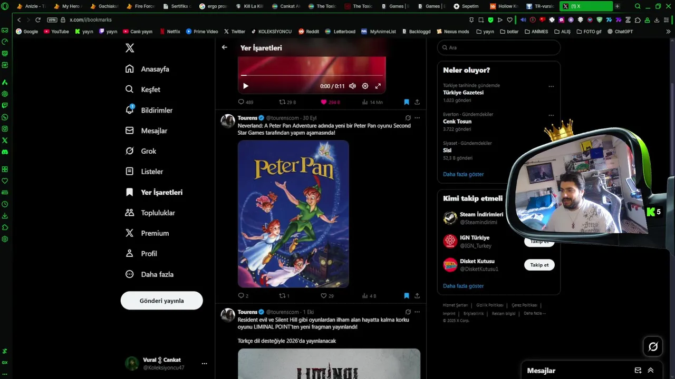This screenshot has width=675, height=379.
Task: Switch to the My Hero tab
Action: pos(67,6)
